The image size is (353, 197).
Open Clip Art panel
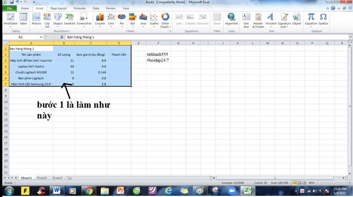coord(47,20)
